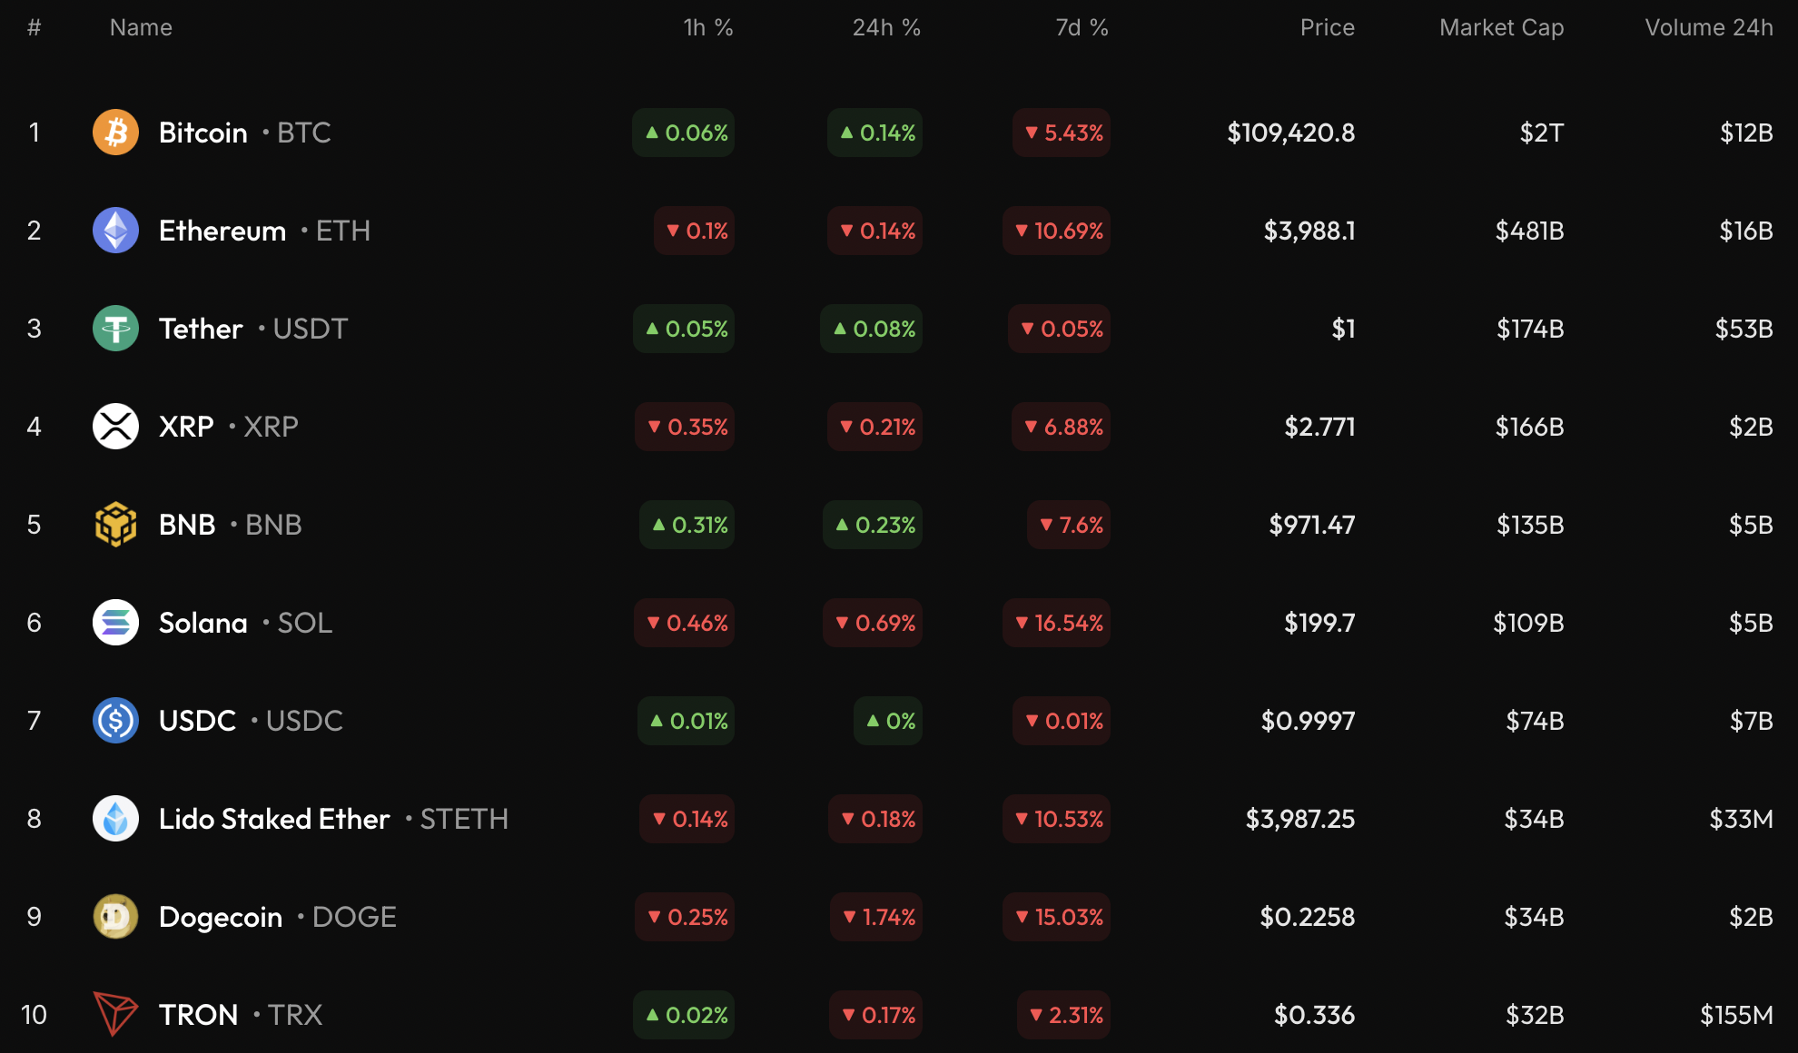Open the Lido Staked Ether link
Screen dimensions: 1798x1053
pos(274,819)
